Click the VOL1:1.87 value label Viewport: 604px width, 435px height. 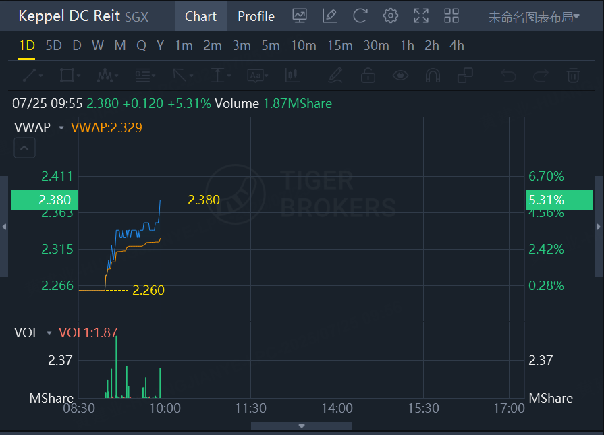tap(88, 333)
